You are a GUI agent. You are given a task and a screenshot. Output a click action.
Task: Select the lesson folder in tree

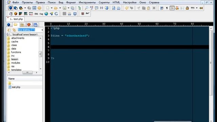[15, 59]
